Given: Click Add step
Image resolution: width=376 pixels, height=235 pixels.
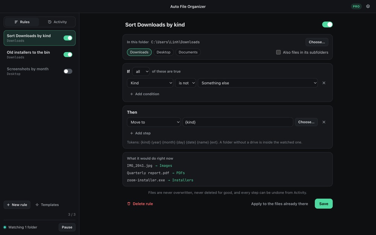Looking at the screenshot, I should coord(140,133).
